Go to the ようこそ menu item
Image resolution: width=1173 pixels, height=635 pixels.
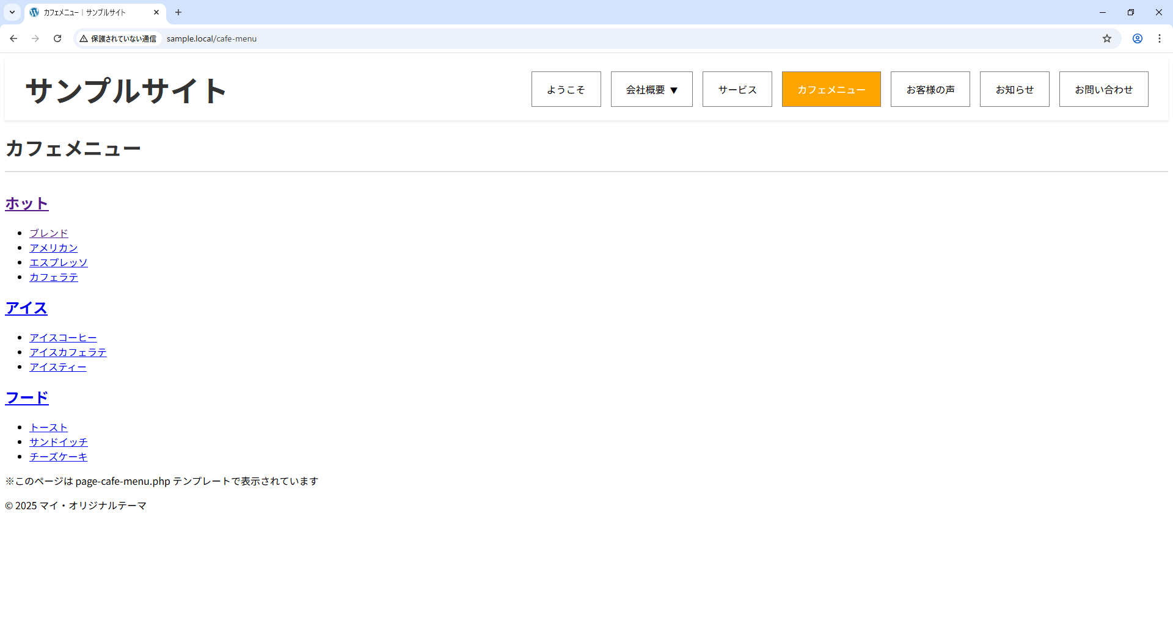click(x=566, y=89)
